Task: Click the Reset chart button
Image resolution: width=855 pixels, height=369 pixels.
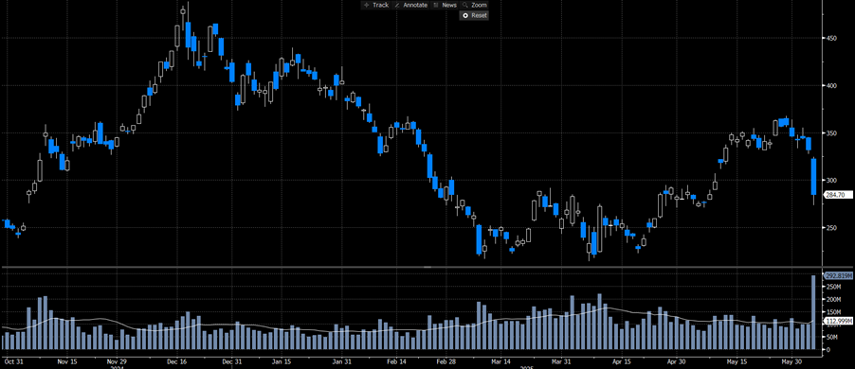Action: (x=474, y=15)
